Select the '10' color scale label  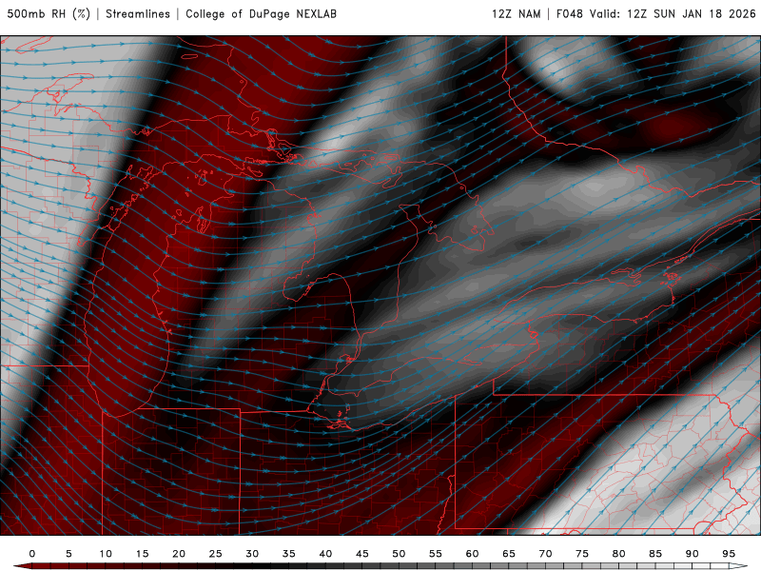click(x=106, y=554)
